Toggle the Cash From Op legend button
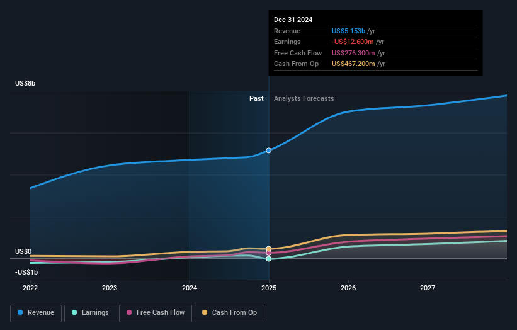 point(229,313)
